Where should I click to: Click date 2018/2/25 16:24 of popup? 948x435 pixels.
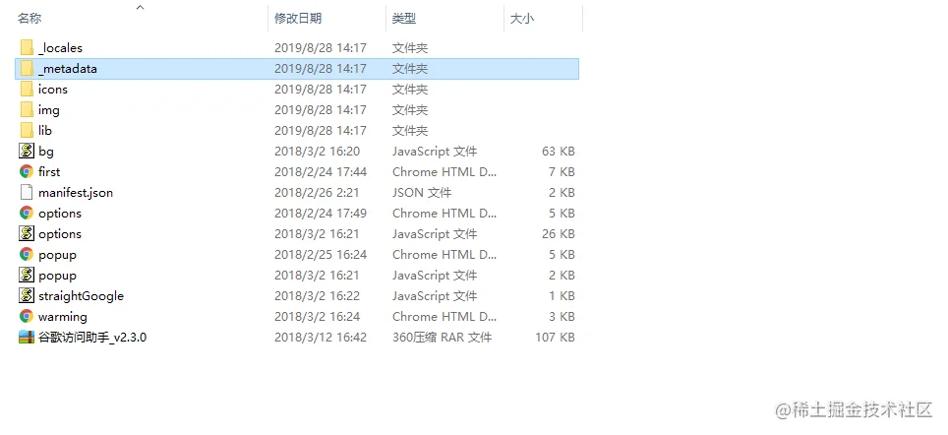click(321, 254)
